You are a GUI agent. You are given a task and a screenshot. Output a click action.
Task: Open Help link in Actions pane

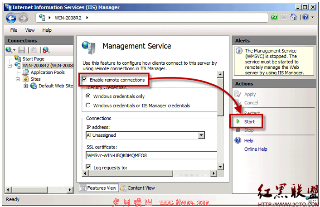248,141
